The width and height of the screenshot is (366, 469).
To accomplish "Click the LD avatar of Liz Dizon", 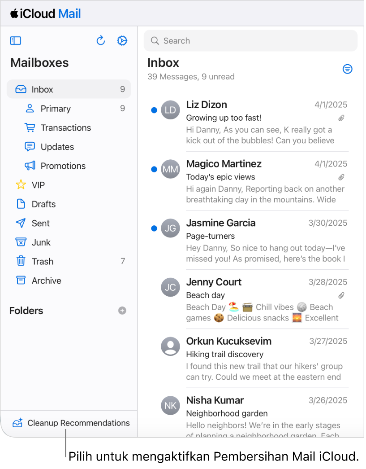I will click(x=171, y=110).
